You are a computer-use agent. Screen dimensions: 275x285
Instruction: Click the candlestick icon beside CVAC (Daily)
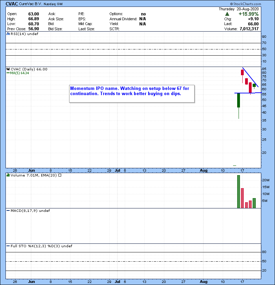(8, 69)
